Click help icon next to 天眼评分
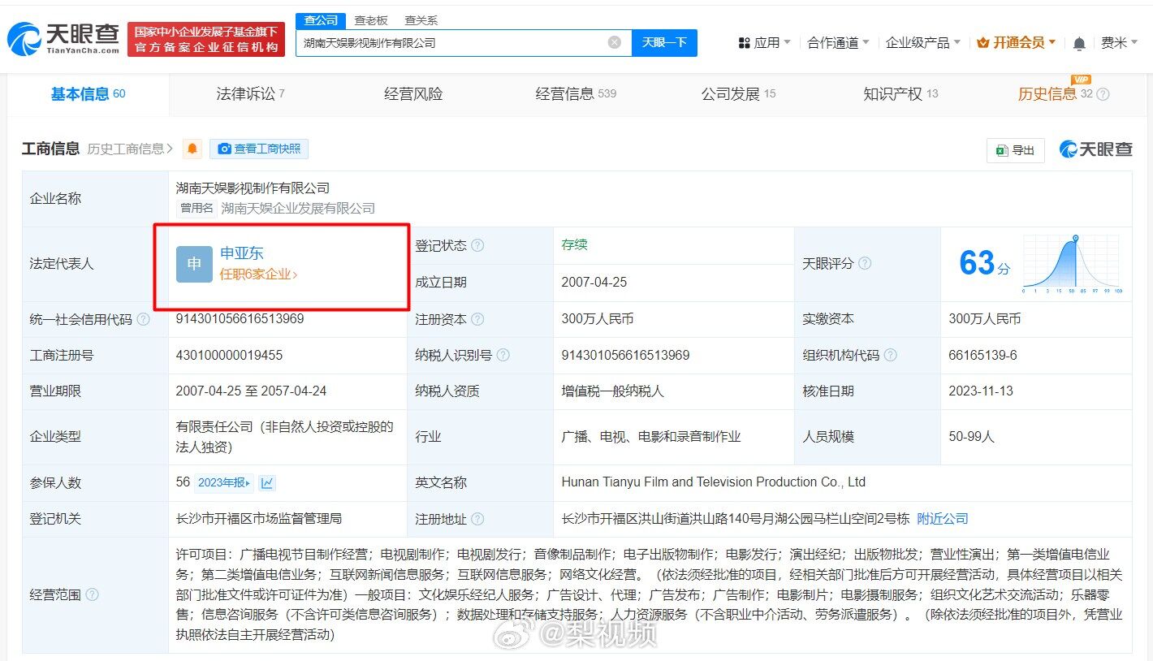 coord(865,264)
